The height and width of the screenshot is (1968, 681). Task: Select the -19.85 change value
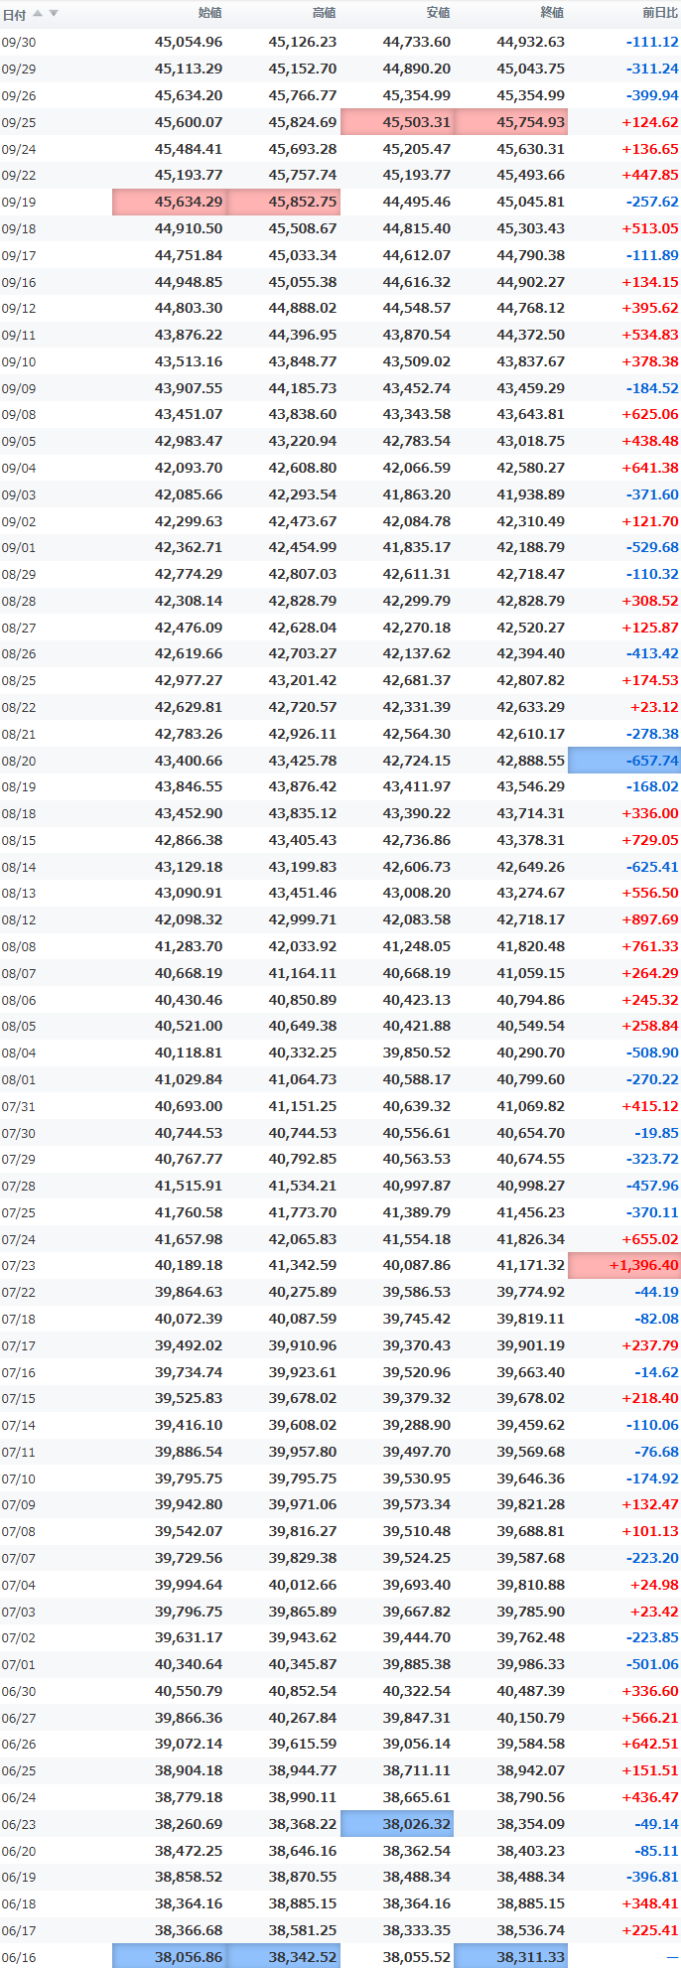[656, 1133]
